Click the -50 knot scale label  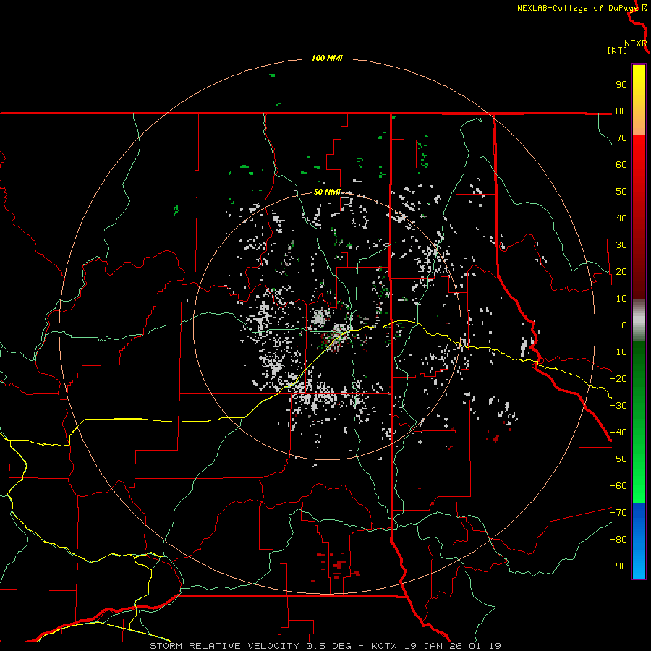(618, 459)
